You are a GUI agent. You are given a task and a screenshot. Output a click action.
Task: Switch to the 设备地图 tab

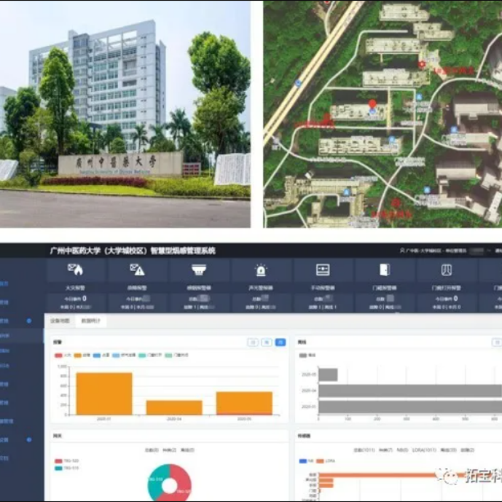60,321
